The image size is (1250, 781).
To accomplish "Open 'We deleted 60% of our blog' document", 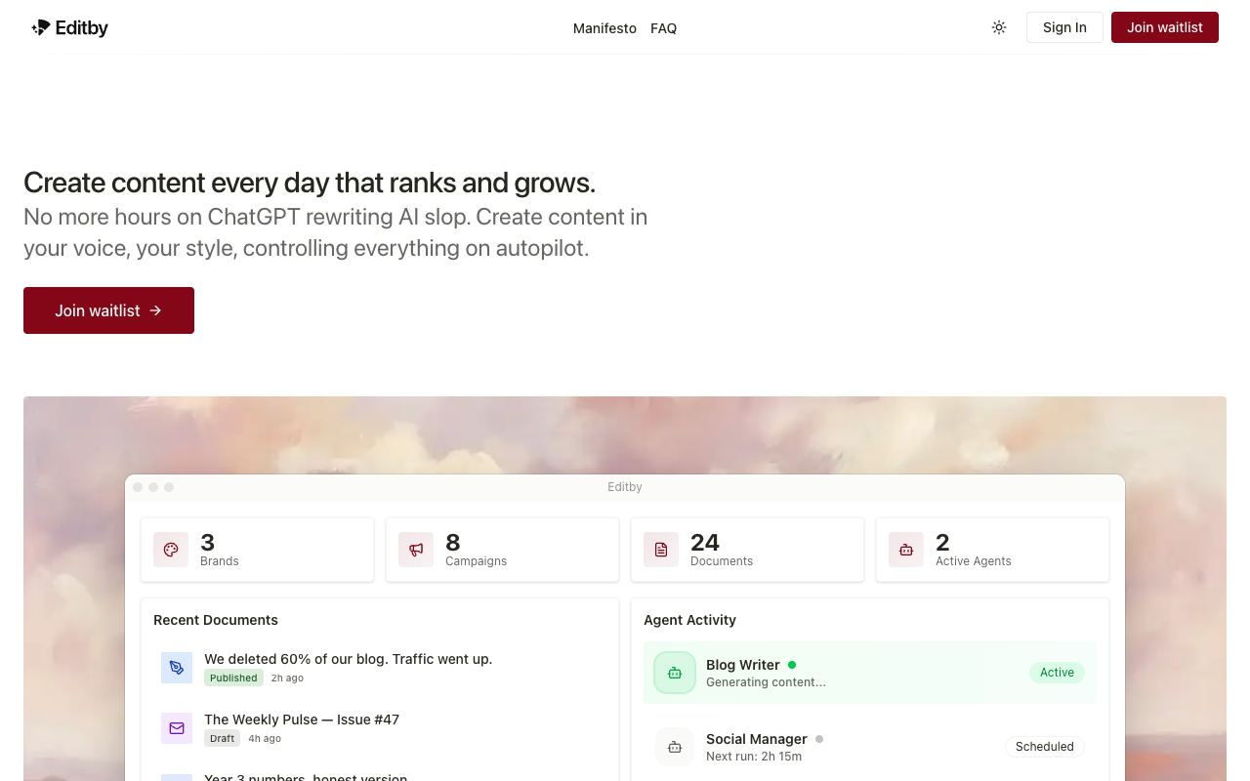I will 348,659.
